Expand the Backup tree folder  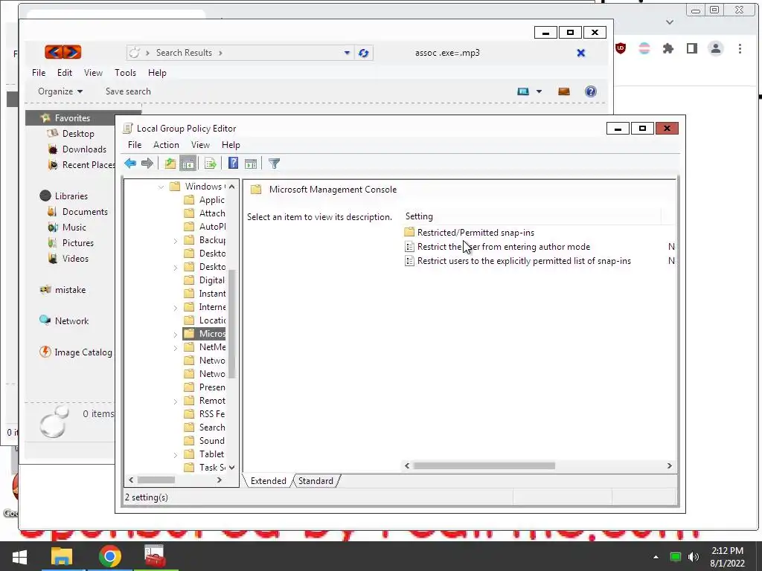pos(176,241)
